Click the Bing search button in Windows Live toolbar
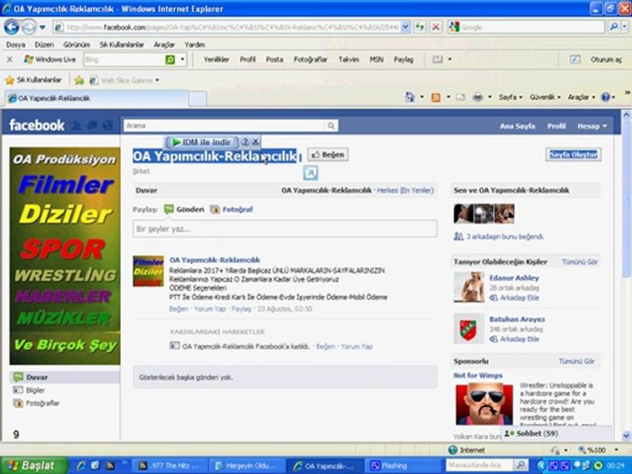The image size is (632, 474). pos(171,60)
